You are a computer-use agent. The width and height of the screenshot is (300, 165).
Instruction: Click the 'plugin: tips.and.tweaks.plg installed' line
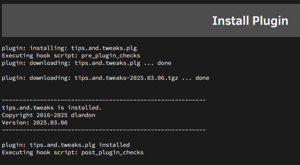(x=66, y=145)
